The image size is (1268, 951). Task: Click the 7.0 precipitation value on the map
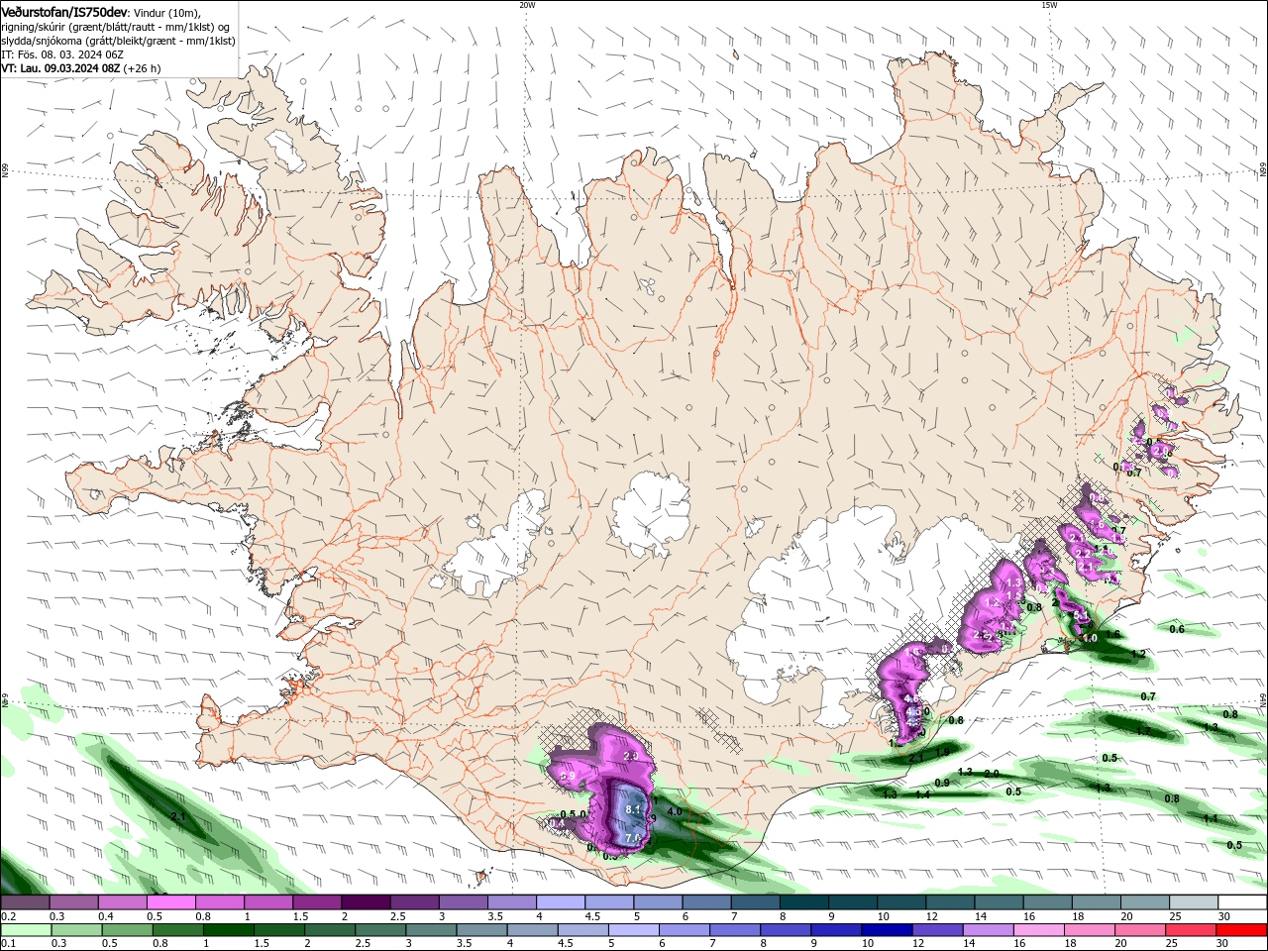click(x=632, y=838)
